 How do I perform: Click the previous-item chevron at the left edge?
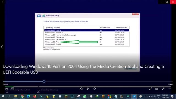pyautogui.click(x=2, y=47)
